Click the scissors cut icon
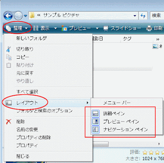The height and width of the screenshot is (163, 164). tap(9, 49)
